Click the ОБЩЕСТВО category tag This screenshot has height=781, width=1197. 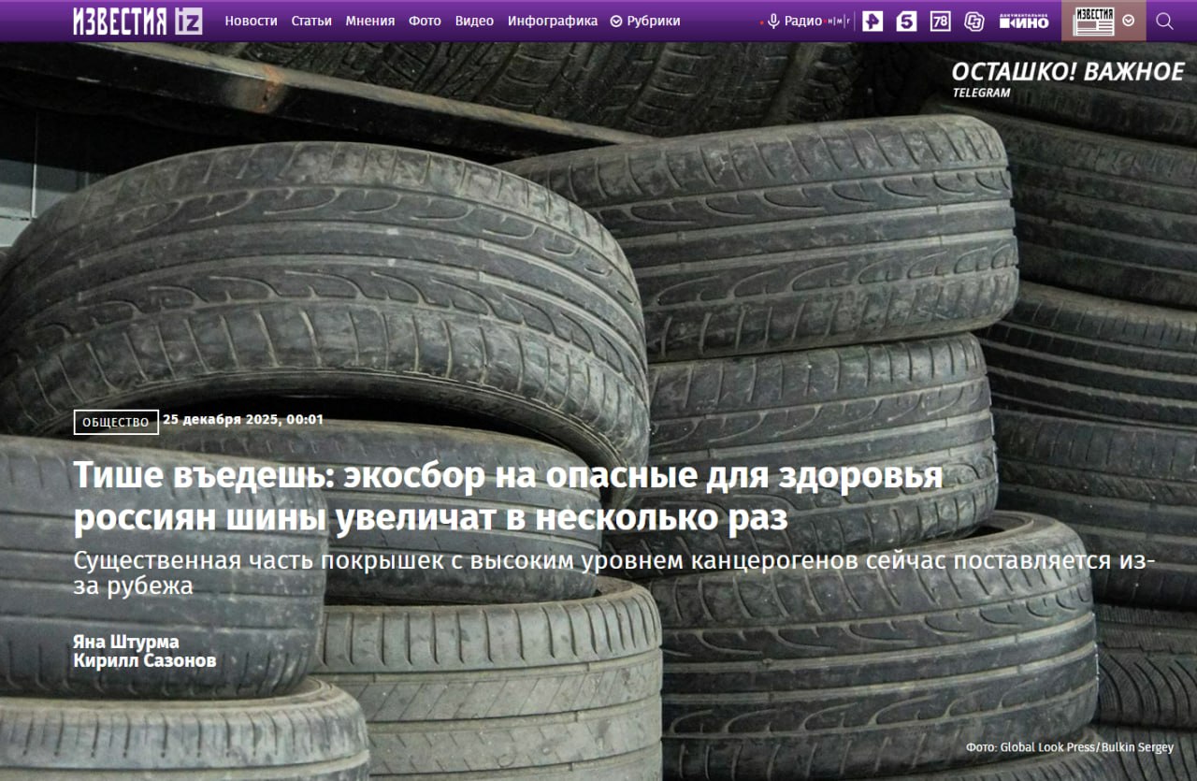(x=116, y=423)
